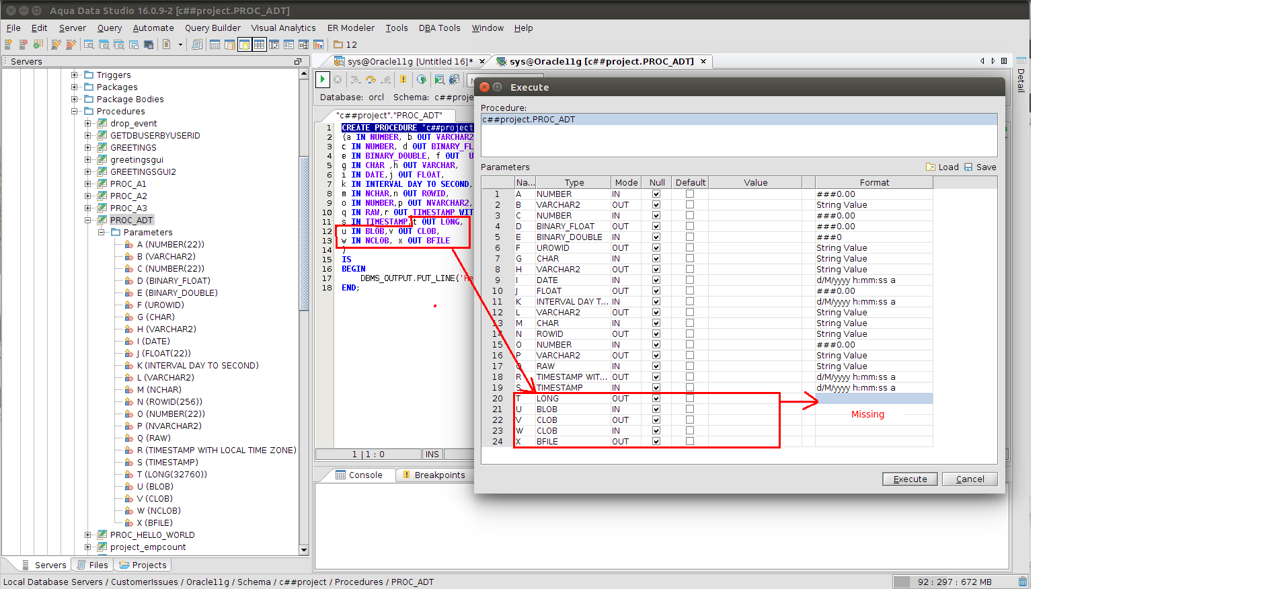Viewport: 1279px width, 589px height.
Task: Click the Servers tree vertical scrollbar
Action: click(x=304, y=312)
